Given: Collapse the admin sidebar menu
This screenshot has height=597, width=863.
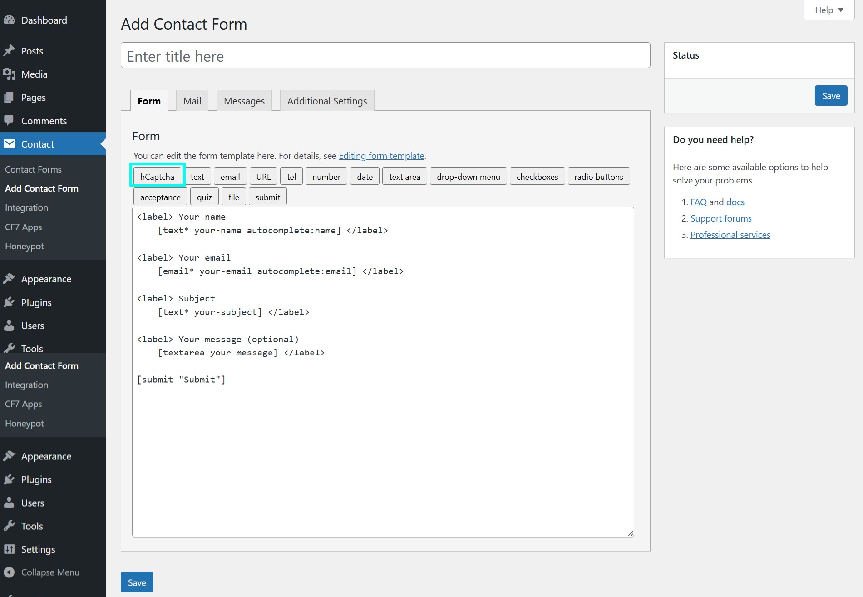Looking at the screenshot, I should coord(10,572).
